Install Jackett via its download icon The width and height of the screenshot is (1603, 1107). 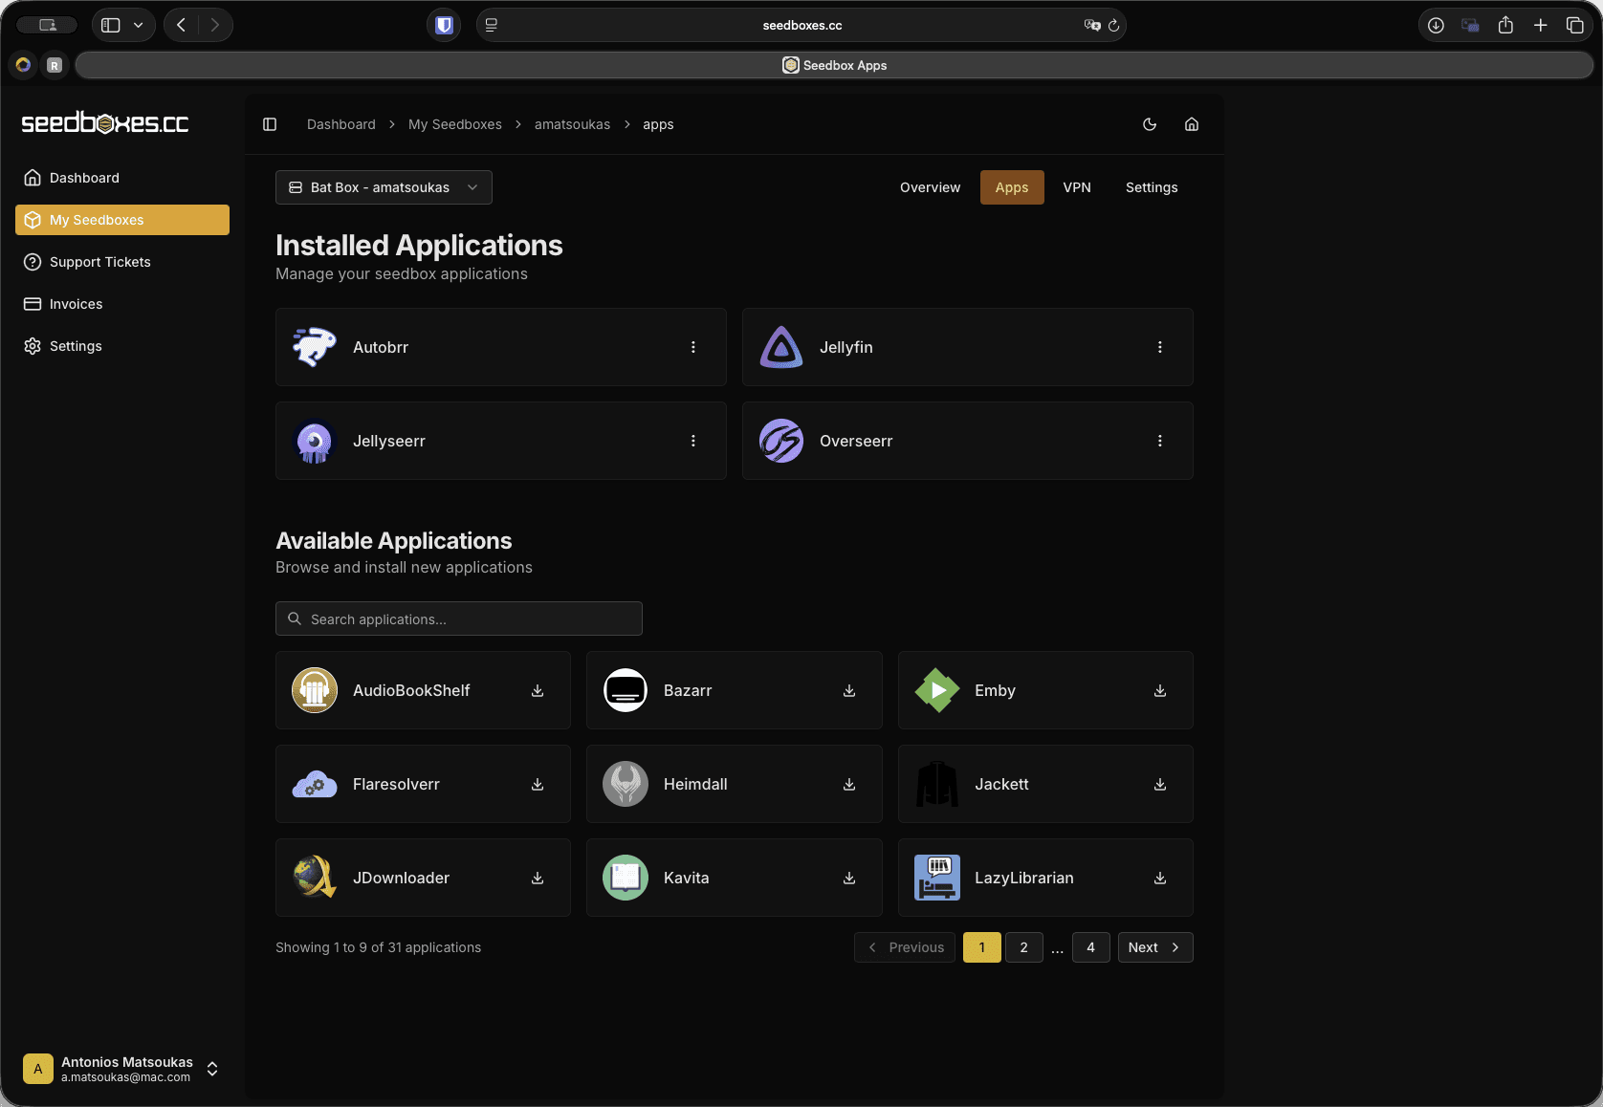(1160, 784)
